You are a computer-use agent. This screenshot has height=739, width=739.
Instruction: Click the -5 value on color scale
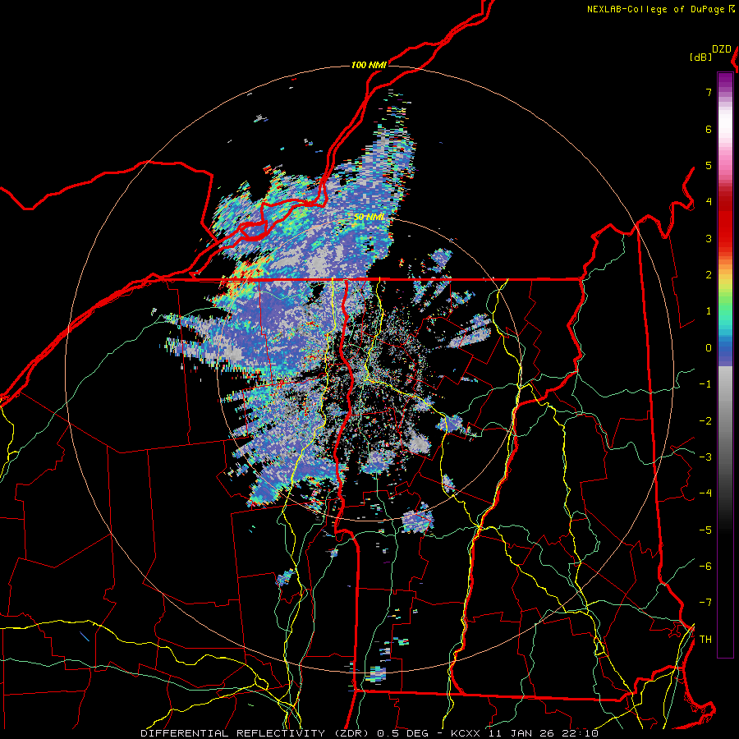[x=705, y=530]
